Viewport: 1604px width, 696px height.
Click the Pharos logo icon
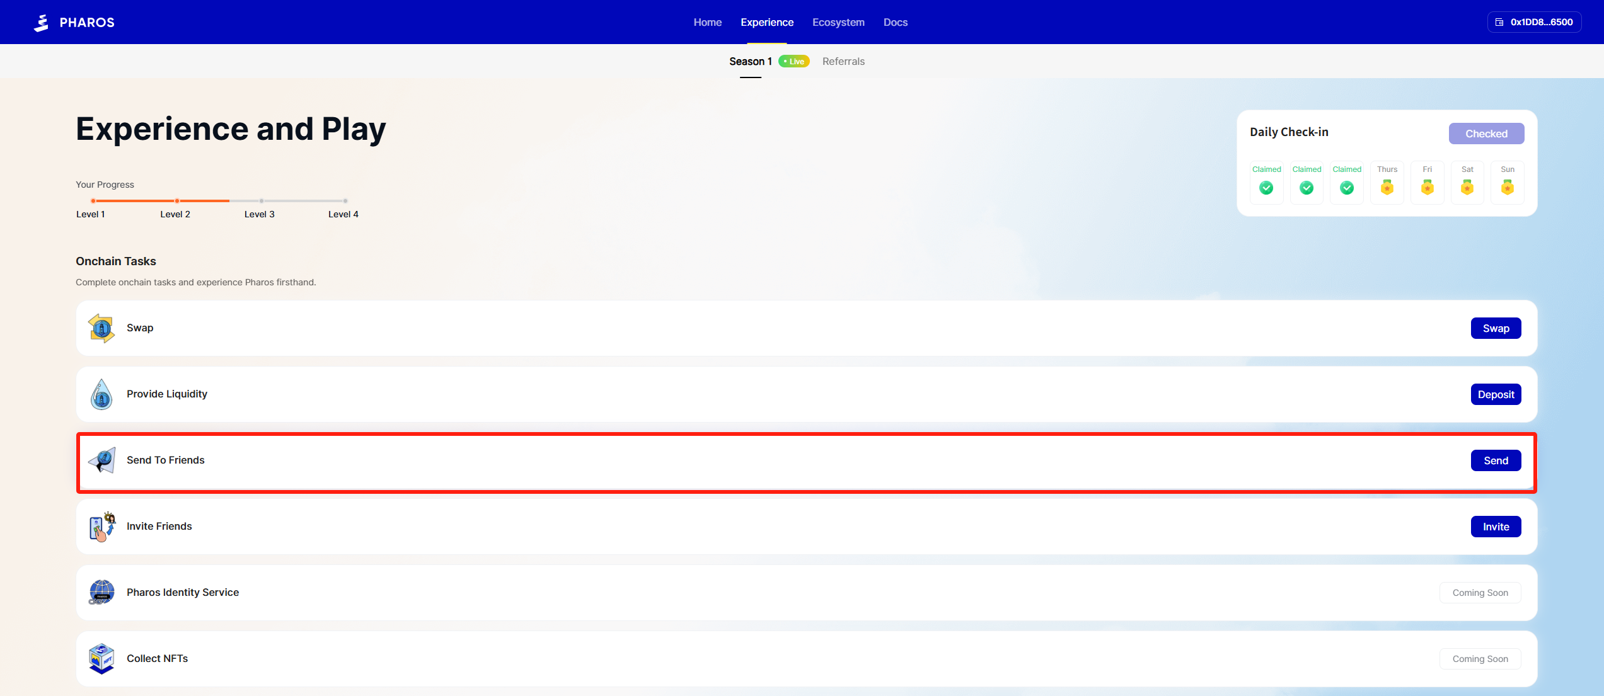point(42,23)
